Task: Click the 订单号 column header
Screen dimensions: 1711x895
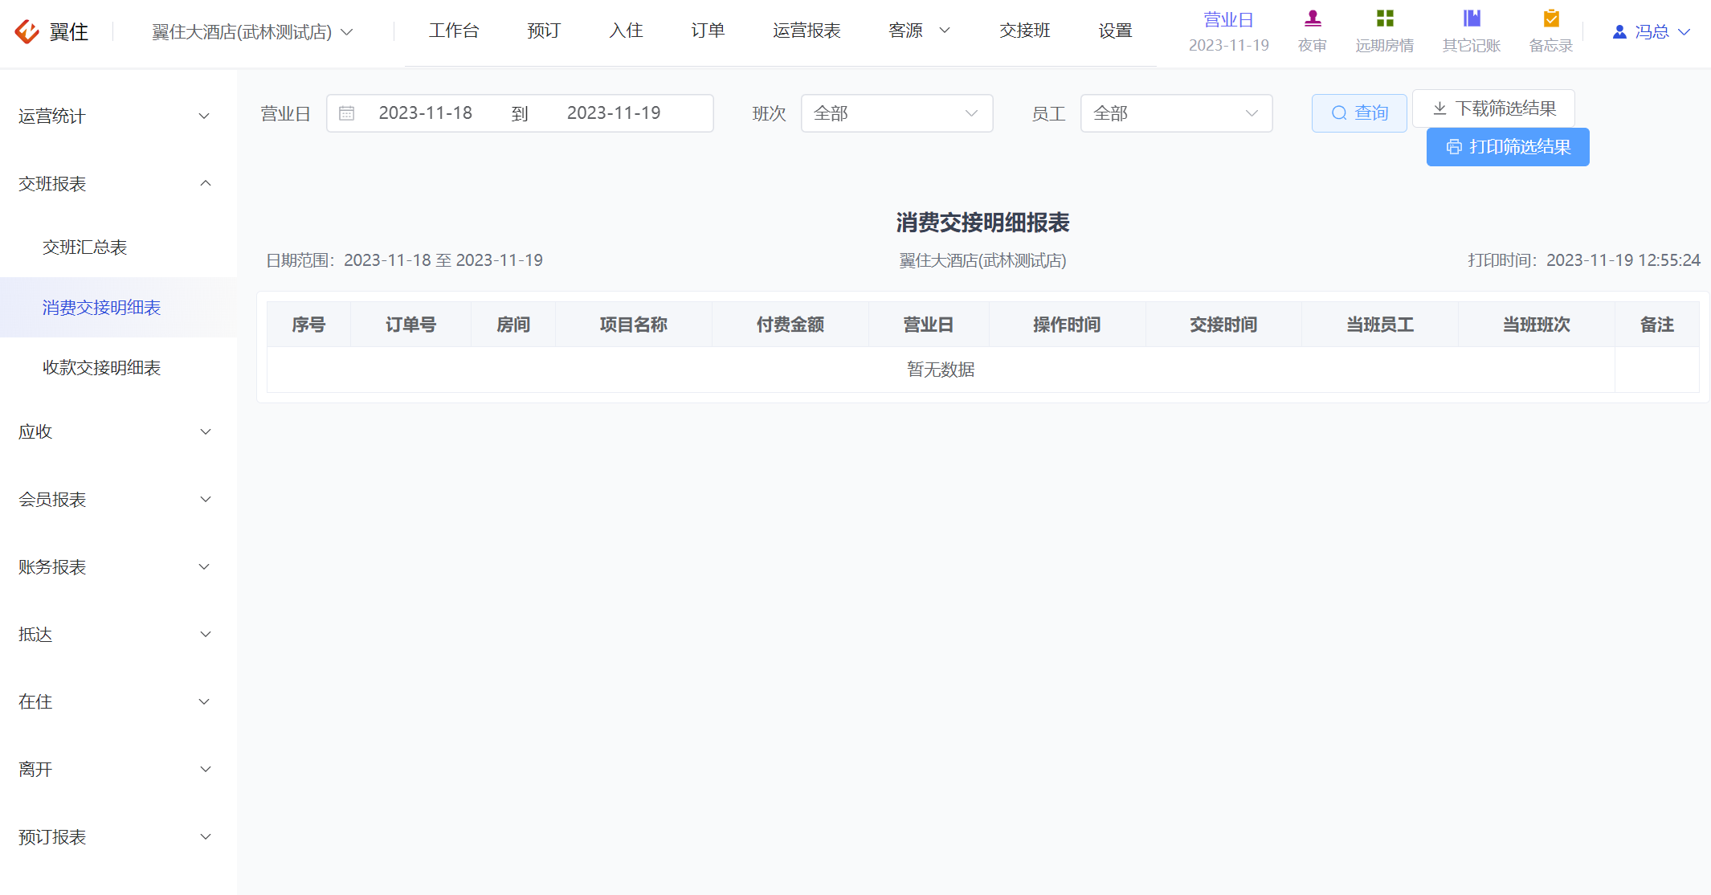Action: pos(410,325)
